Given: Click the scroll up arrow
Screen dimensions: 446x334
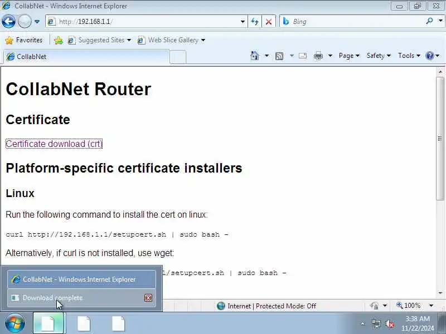Looking at the screenshot, I should click(440, 72).
